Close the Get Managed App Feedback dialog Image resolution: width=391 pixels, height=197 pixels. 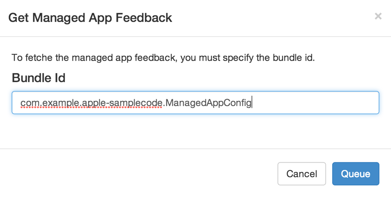(x=378, y=16)
